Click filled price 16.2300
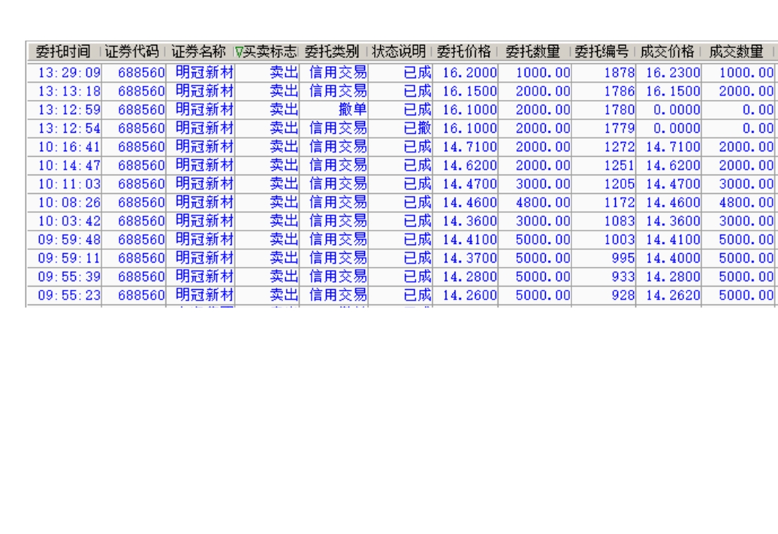The image size is (778, 534). [673, 72]
